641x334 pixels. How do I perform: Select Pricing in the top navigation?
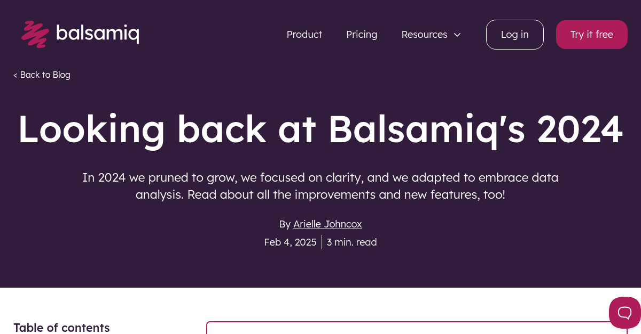pos(362,34)
